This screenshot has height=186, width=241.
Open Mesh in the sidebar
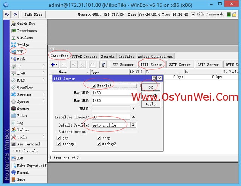point(29,59)
